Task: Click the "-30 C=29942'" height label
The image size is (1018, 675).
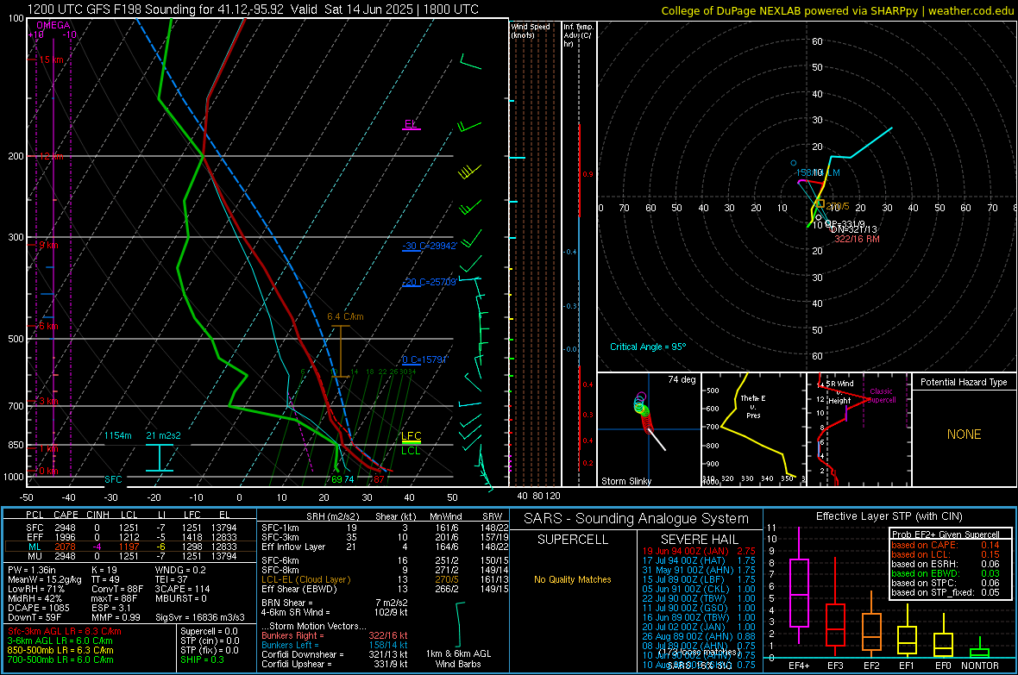Action: pyautogui.click(x=429, y=246)
